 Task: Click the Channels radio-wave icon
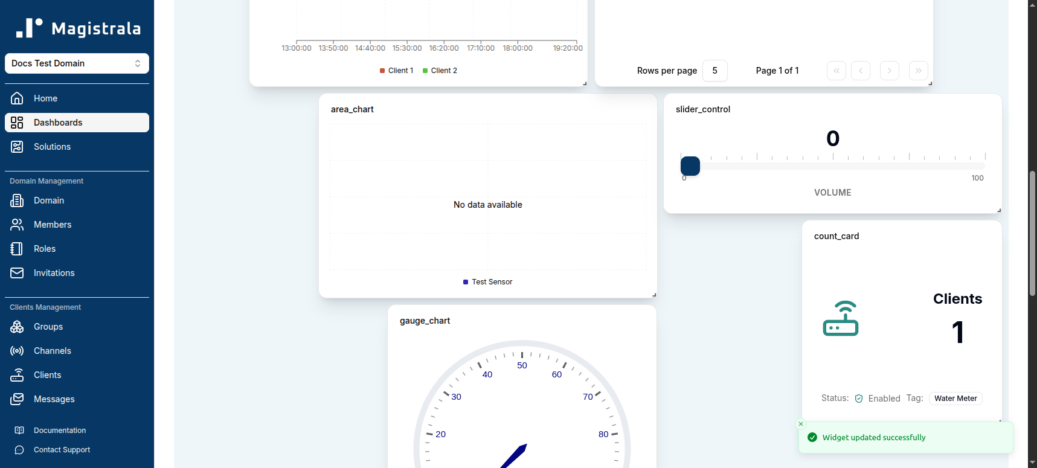pos(17,351)
